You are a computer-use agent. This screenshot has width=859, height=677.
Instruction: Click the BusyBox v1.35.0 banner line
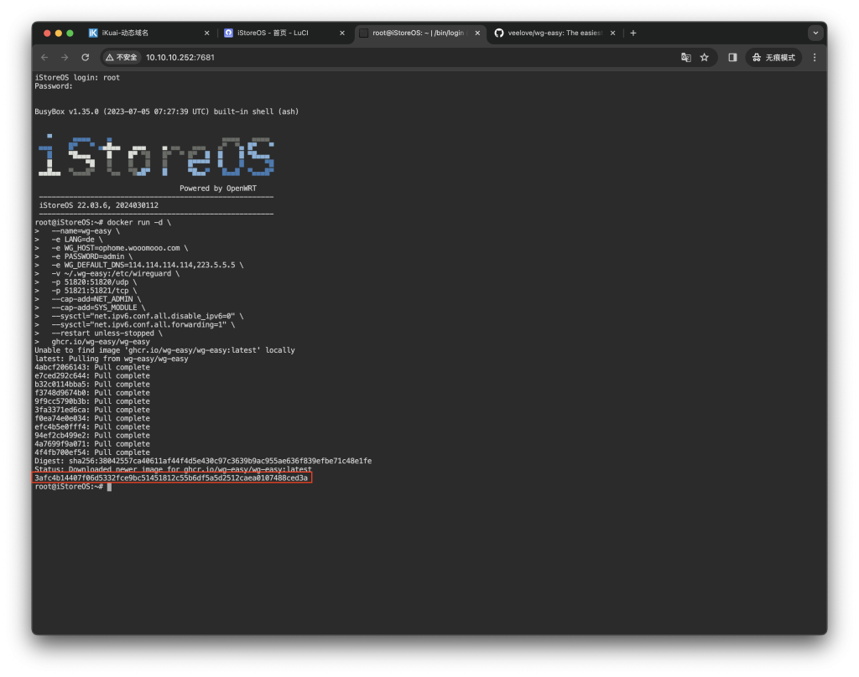[167, 111]
